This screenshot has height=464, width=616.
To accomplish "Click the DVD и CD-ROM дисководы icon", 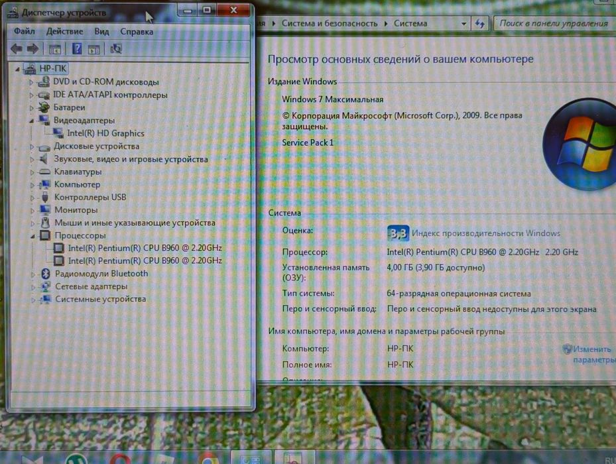I will pos(43,82).
